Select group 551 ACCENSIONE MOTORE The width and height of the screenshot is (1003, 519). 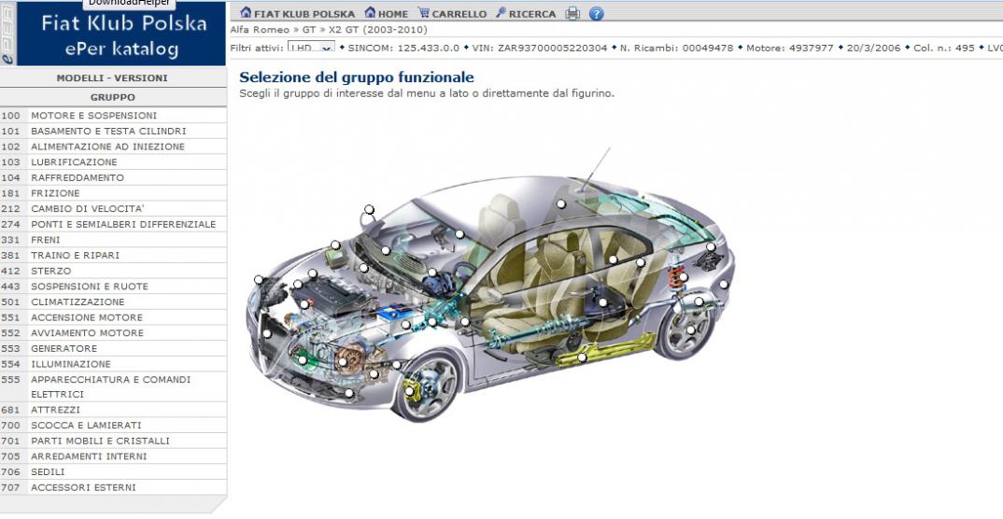pos(113,317)
